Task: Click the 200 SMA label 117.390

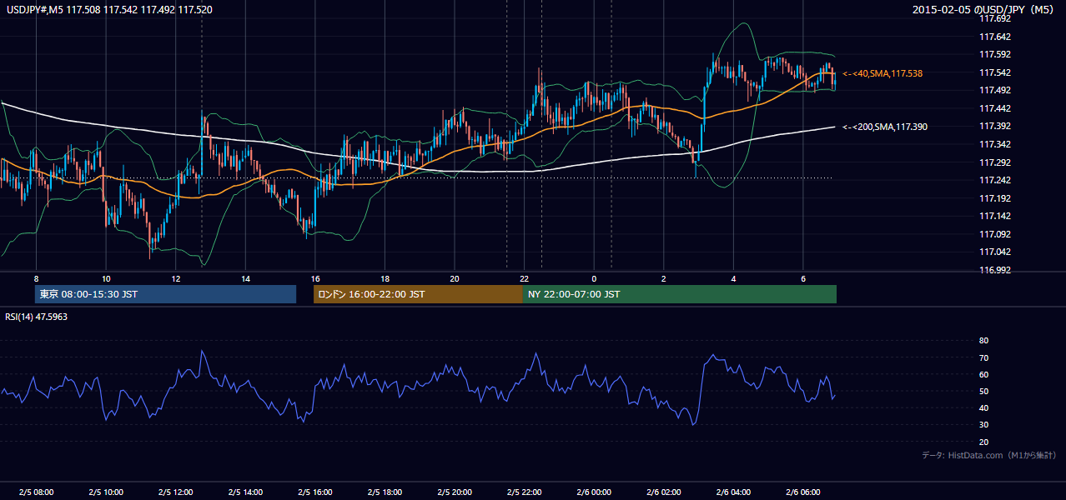Action: [x=885, y=127]
